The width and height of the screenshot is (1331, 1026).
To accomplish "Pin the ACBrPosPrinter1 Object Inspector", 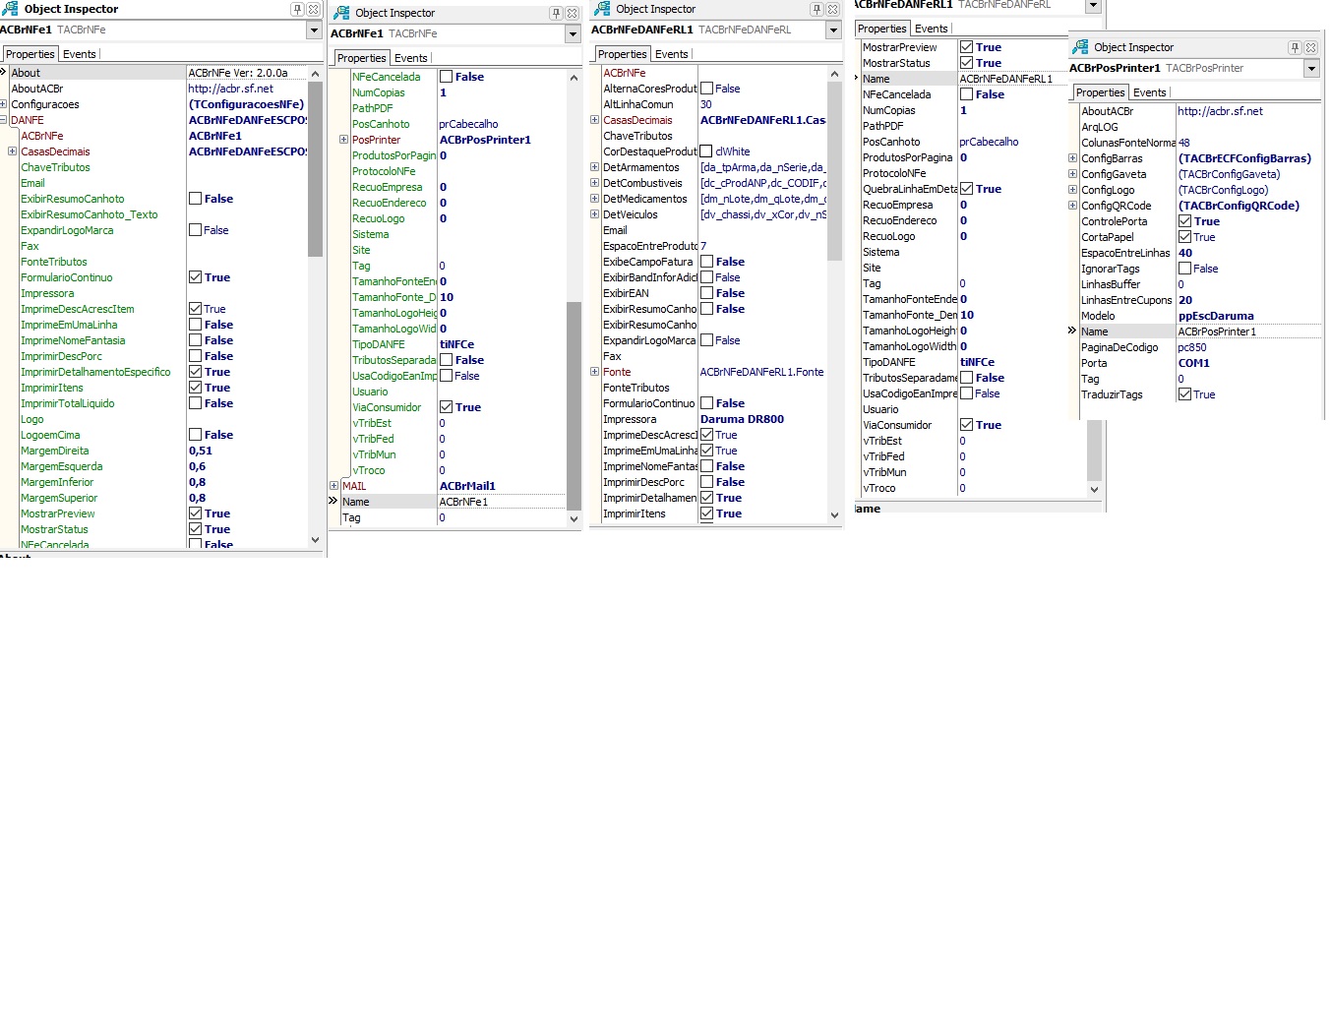I will point(1295,47).
